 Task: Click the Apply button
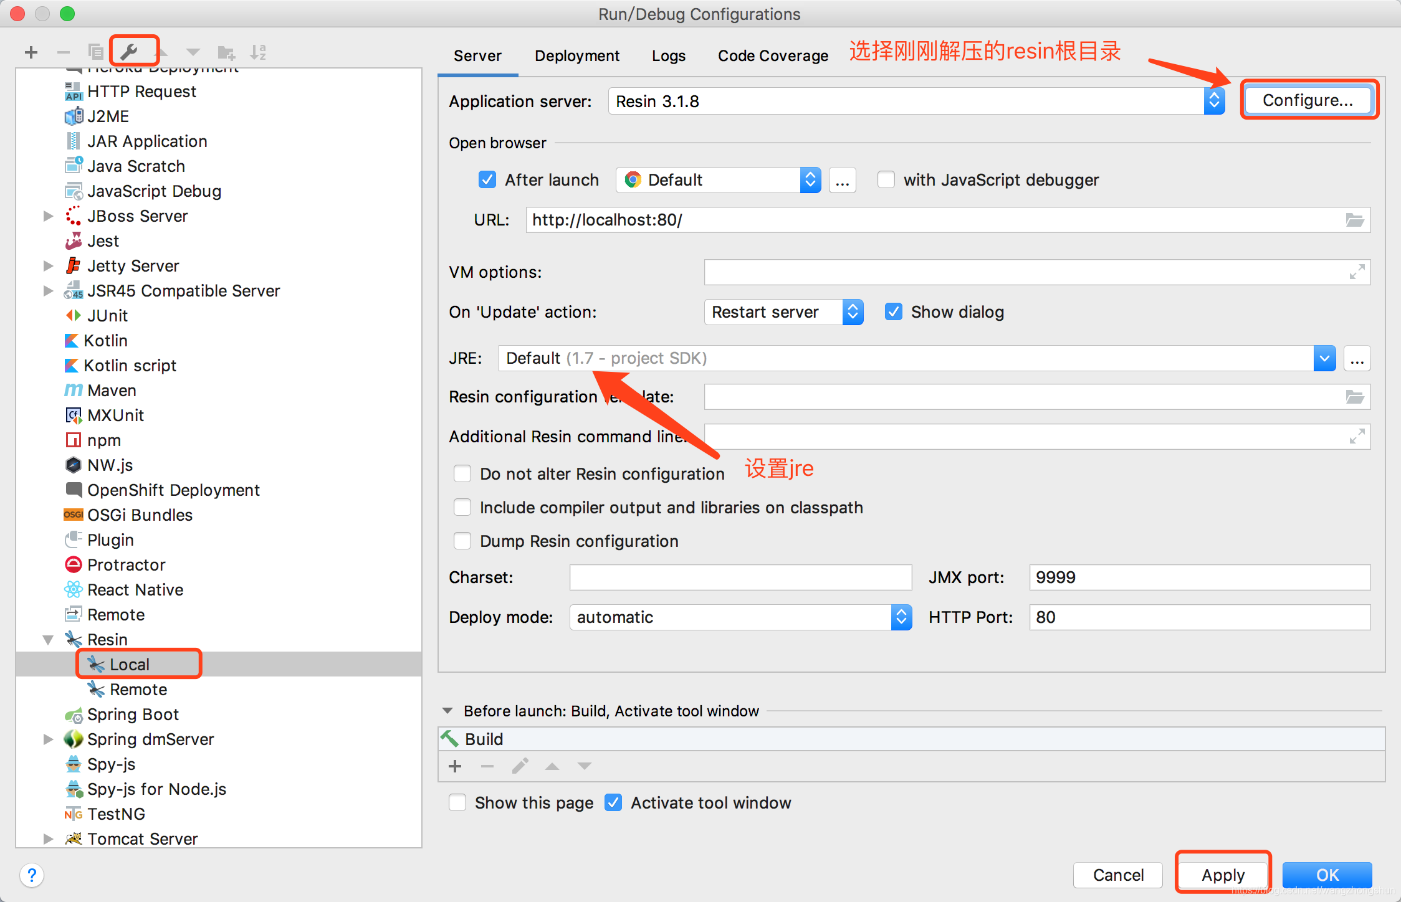(1223, 875)
